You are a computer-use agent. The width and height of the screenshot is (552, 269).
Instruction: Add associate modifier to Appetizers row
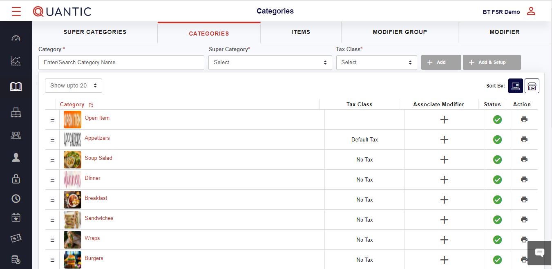tap(444, 139)
